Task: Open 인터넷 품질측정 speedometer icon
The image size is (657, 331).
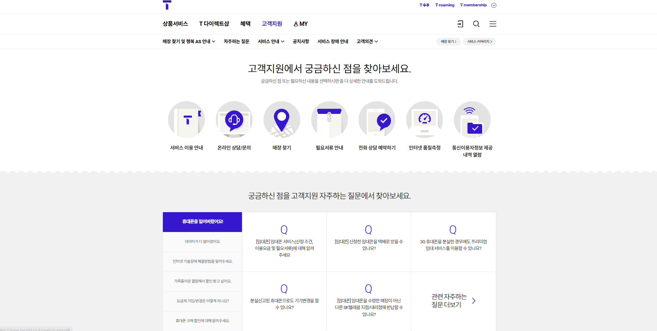Action: click(x=424, y=120)
